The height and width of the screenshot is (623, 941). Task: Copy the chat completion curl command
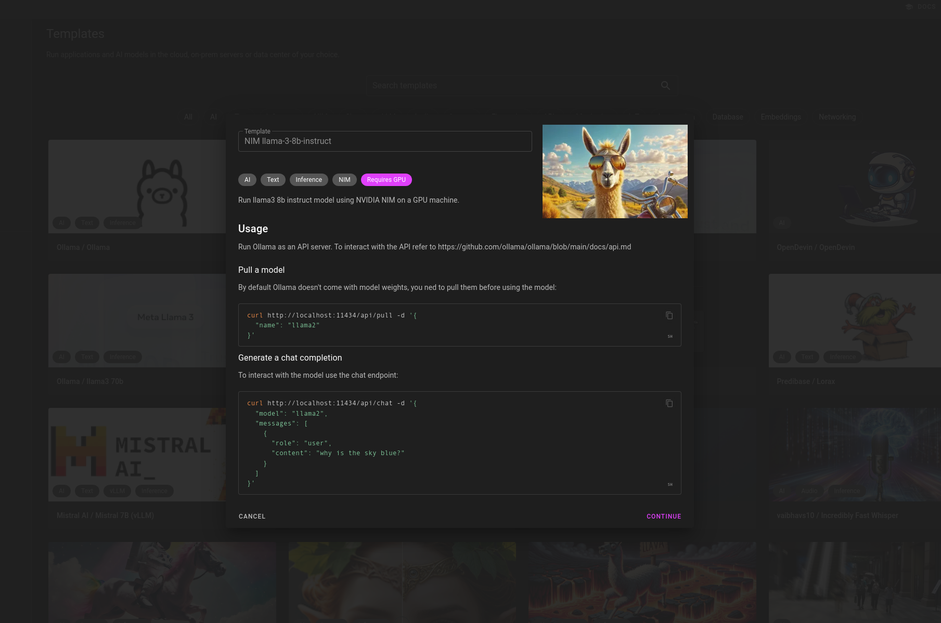(669, 403)
